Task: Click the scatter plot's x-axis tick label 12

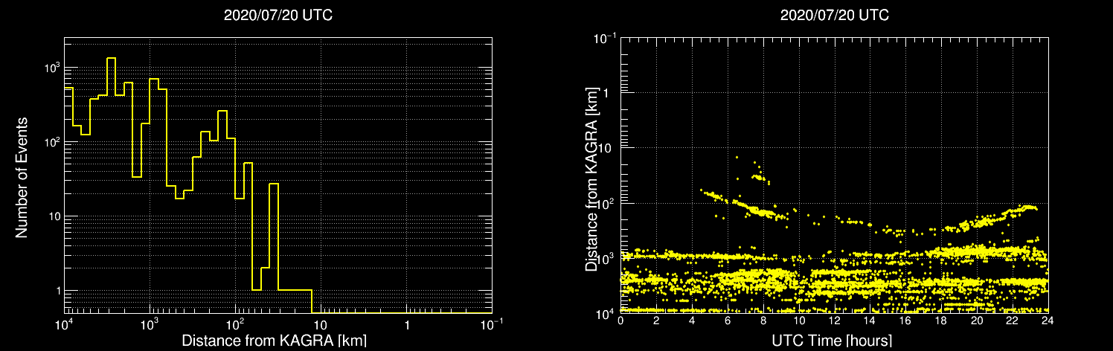Action: [x=834, y=321]
